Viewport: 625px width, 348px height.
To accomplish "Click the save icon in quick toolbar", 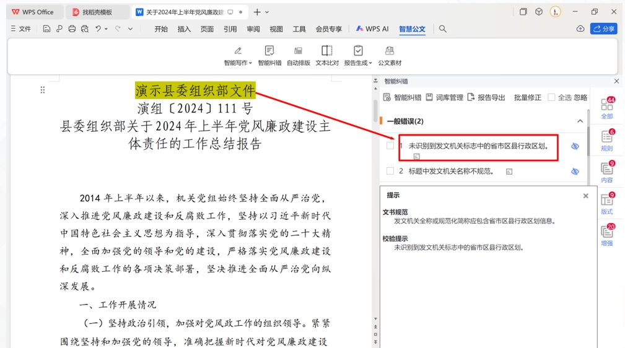I will pos(46,28).
